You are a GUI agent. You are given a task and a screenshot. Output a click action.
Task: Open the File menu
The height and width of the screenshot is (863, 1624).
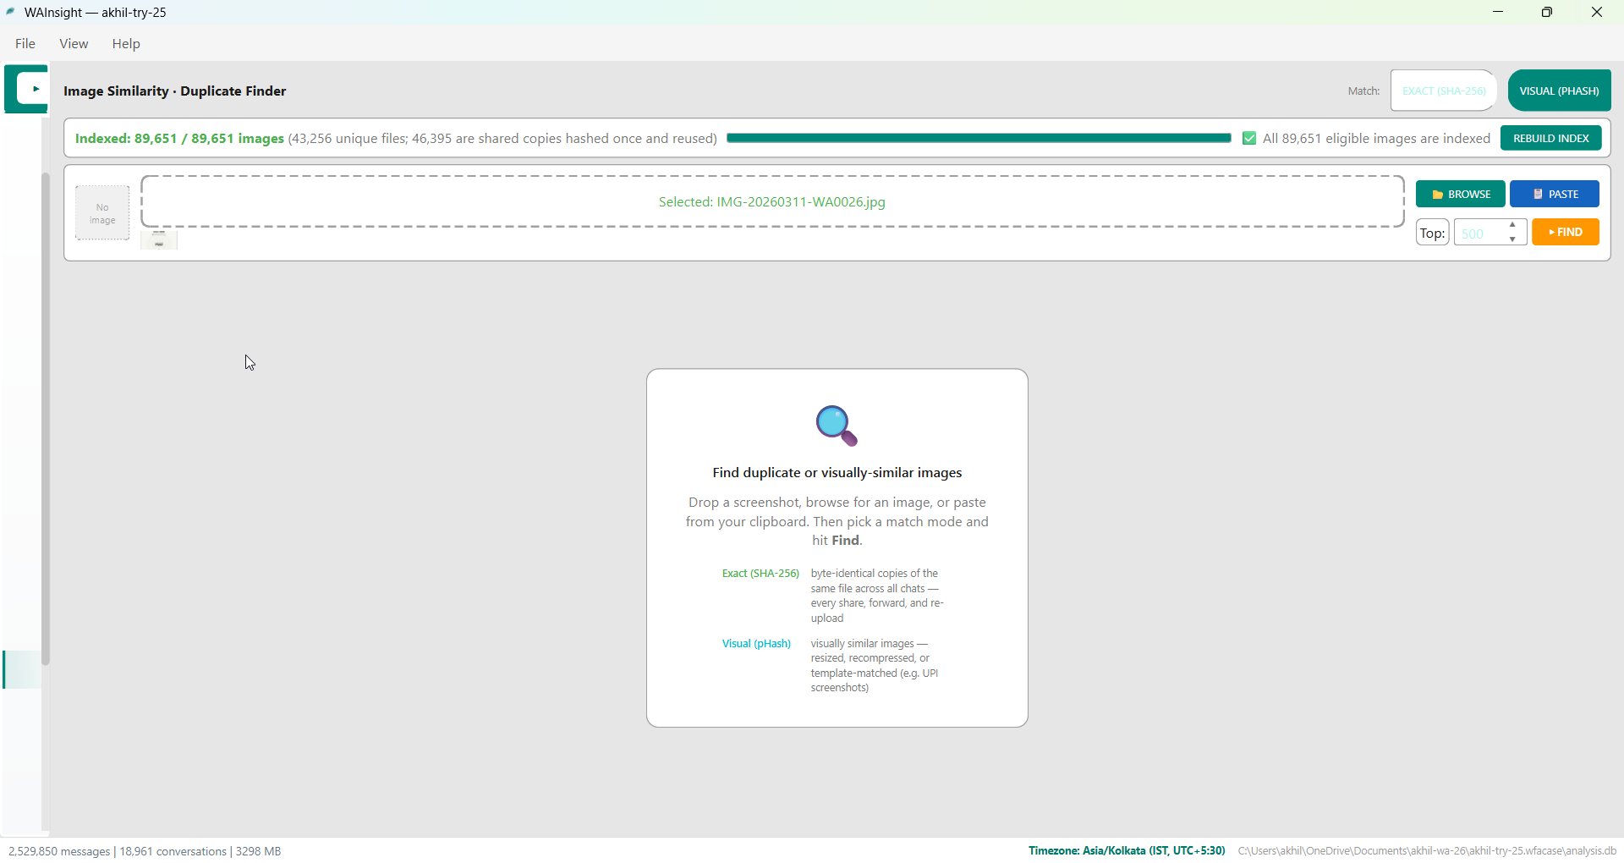pyautogui.click(x=25, y=44)
